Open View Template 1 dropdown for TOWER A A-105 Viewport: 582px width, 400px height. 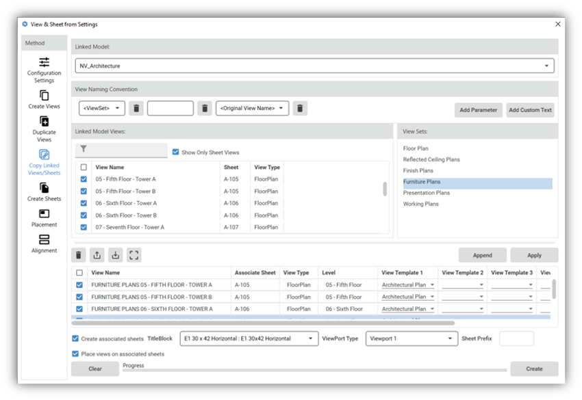coord(408,284)
